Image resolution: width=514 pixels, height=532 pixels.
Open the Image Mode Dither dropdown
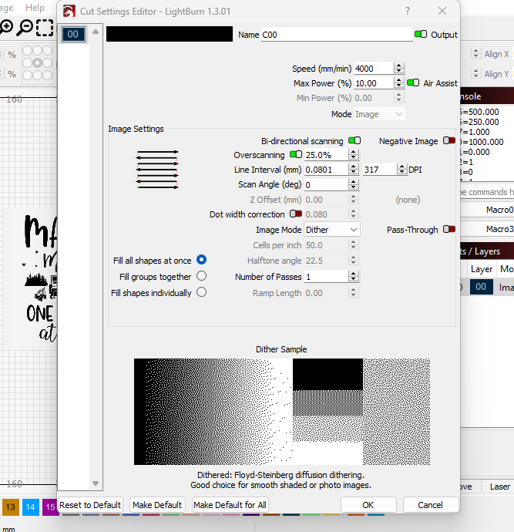[332, 230]
